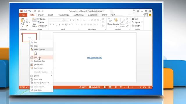The image size is (186, 104).
Task: Click the hyperlink on the slide
Action: click(x=95, y=58)
